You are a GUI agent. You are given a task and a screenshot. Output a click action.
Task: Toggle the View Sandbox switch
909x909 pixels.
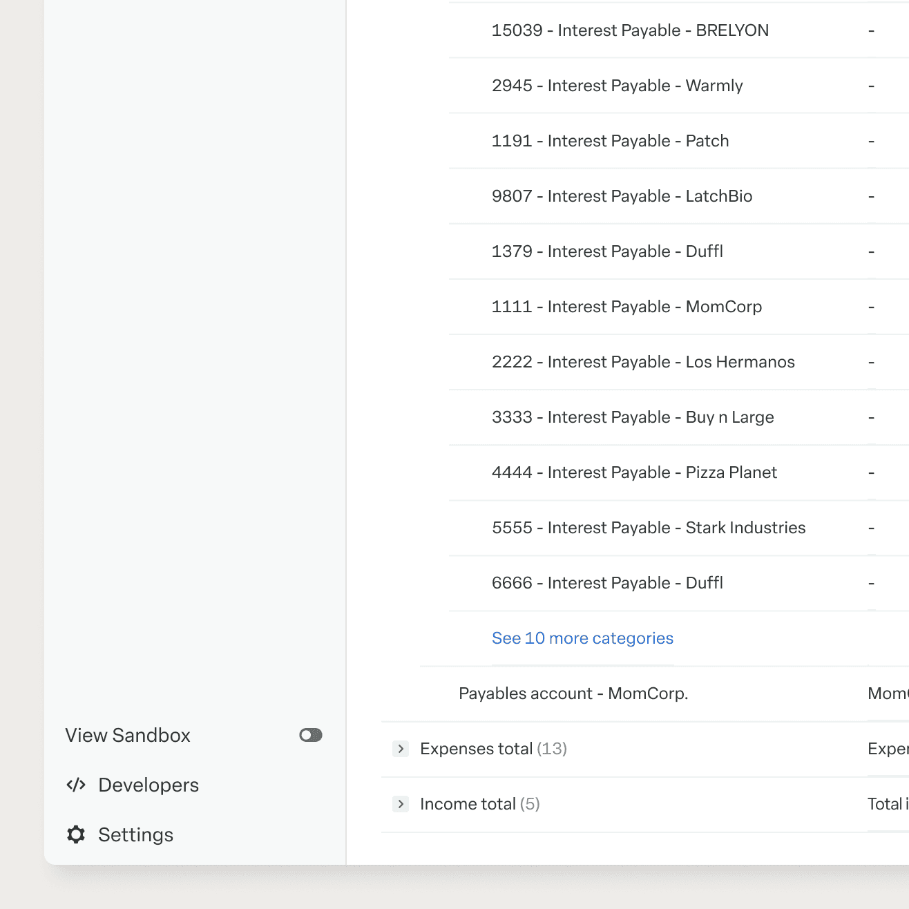311,735
